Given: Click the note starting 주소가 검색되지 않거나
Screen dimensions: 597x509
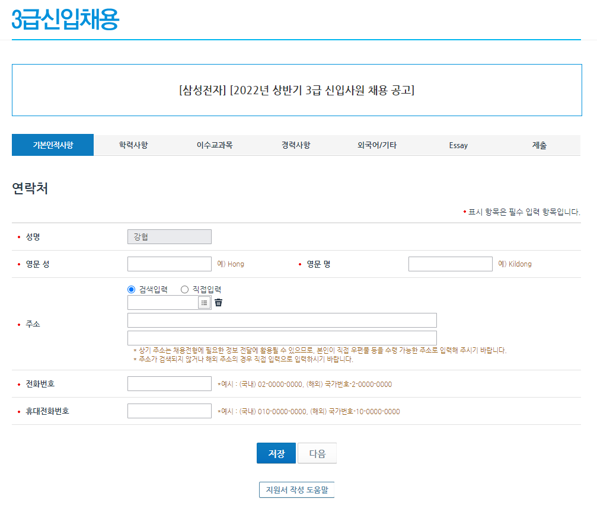Looking at the screenshot, I should point(243,359).
